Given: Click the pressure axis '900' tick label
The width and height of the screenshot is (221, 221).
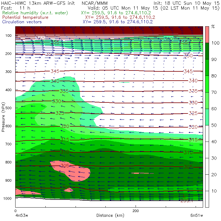Looking at the screenshot, I should pos(8,180).
